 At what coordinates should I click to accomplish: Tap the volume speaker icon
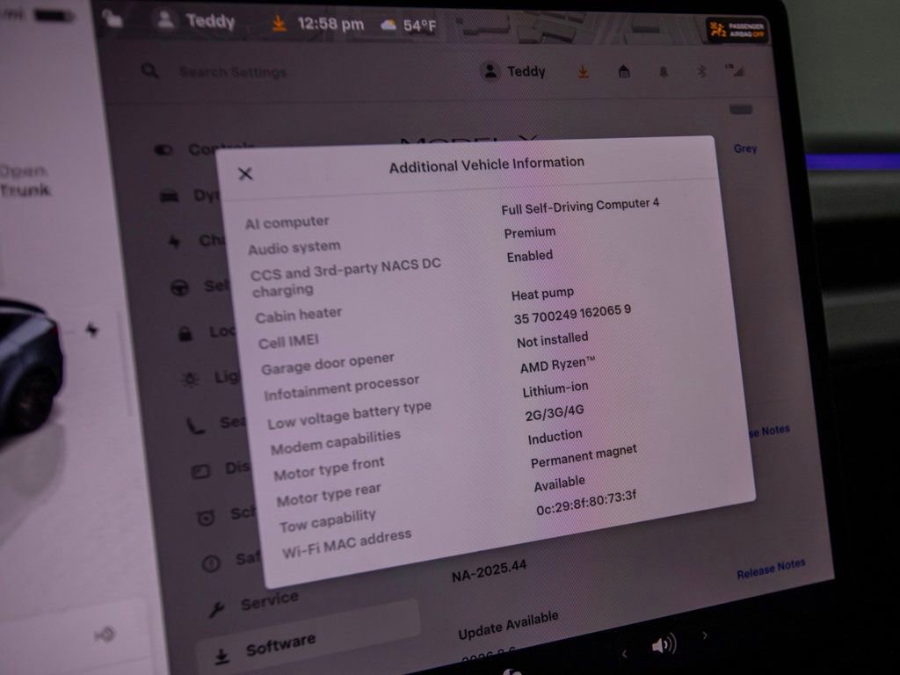tap(664, 644)
